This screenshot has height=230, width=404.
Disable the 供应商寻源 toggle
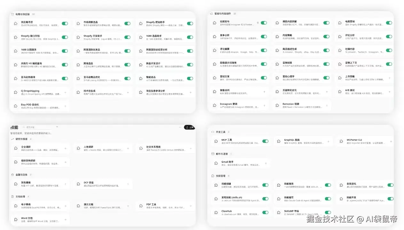click(65, 24)
